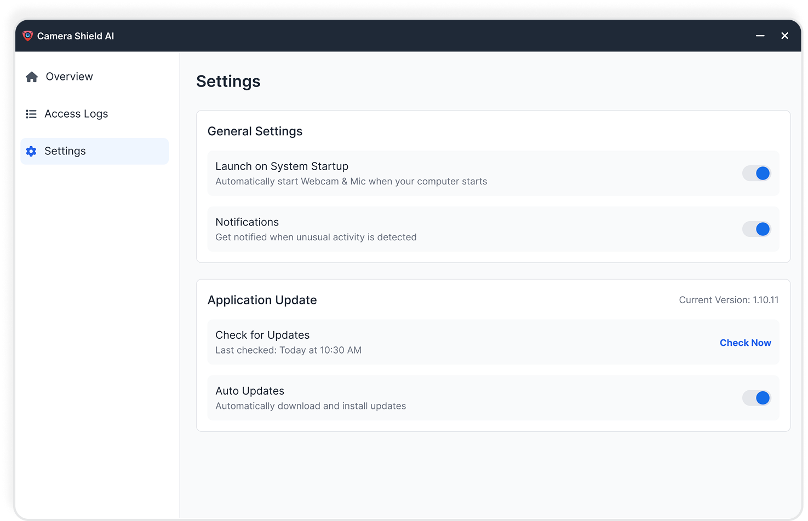Open the Overview page
The width and height of the screenshot is (808, 521).
click(68, 77)
